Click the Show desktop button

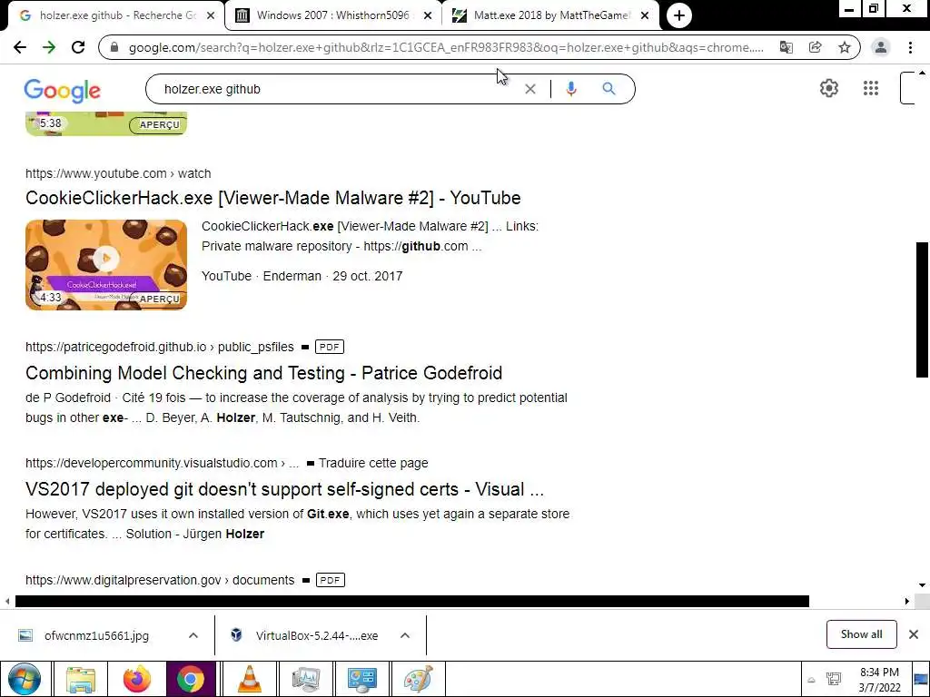click(921, 679)
